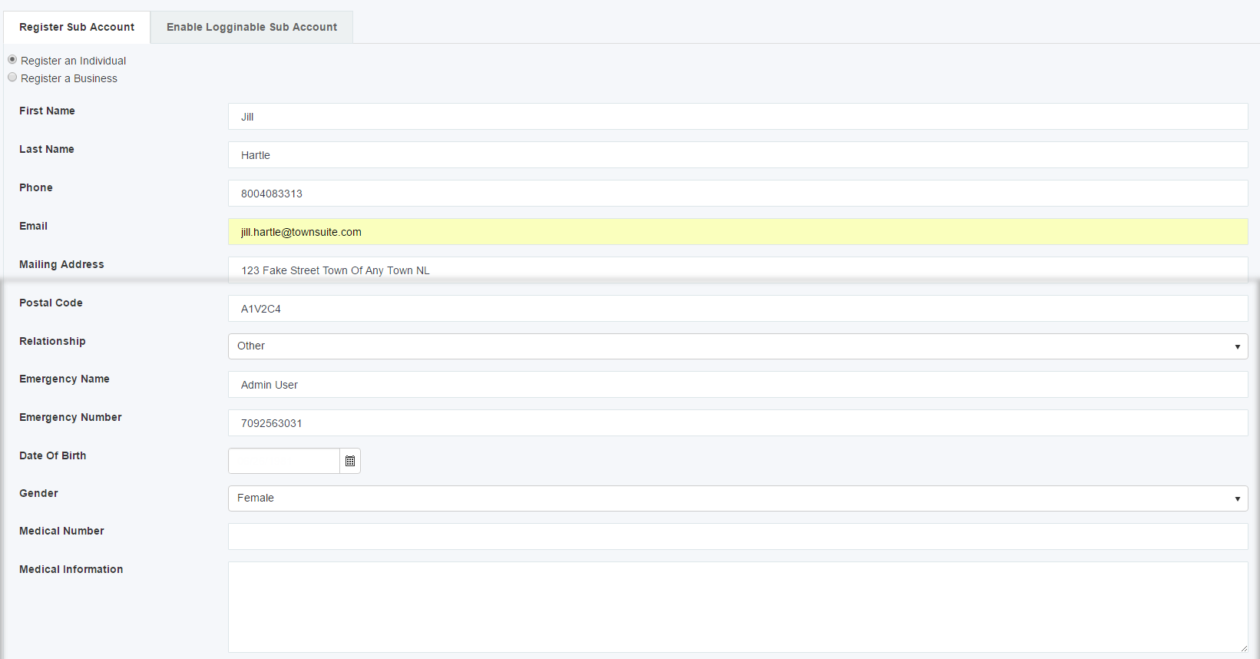Open the Date Of Birth calendar picker icon
The height and width of the screenshot is (659, 1260).
(x=350, y=461)
